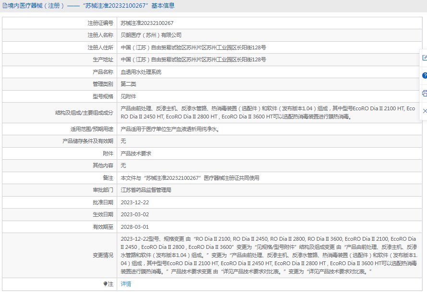Click approval date 2023-12-22 in 批准日期 row
The width and height of the screenshot is (427, 293).
tap(135, 202)
